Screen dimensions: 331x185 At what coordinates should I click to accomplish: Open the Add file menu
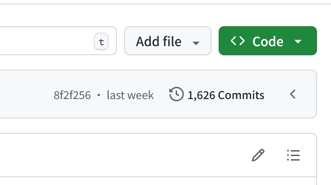(x=168, y=41)
